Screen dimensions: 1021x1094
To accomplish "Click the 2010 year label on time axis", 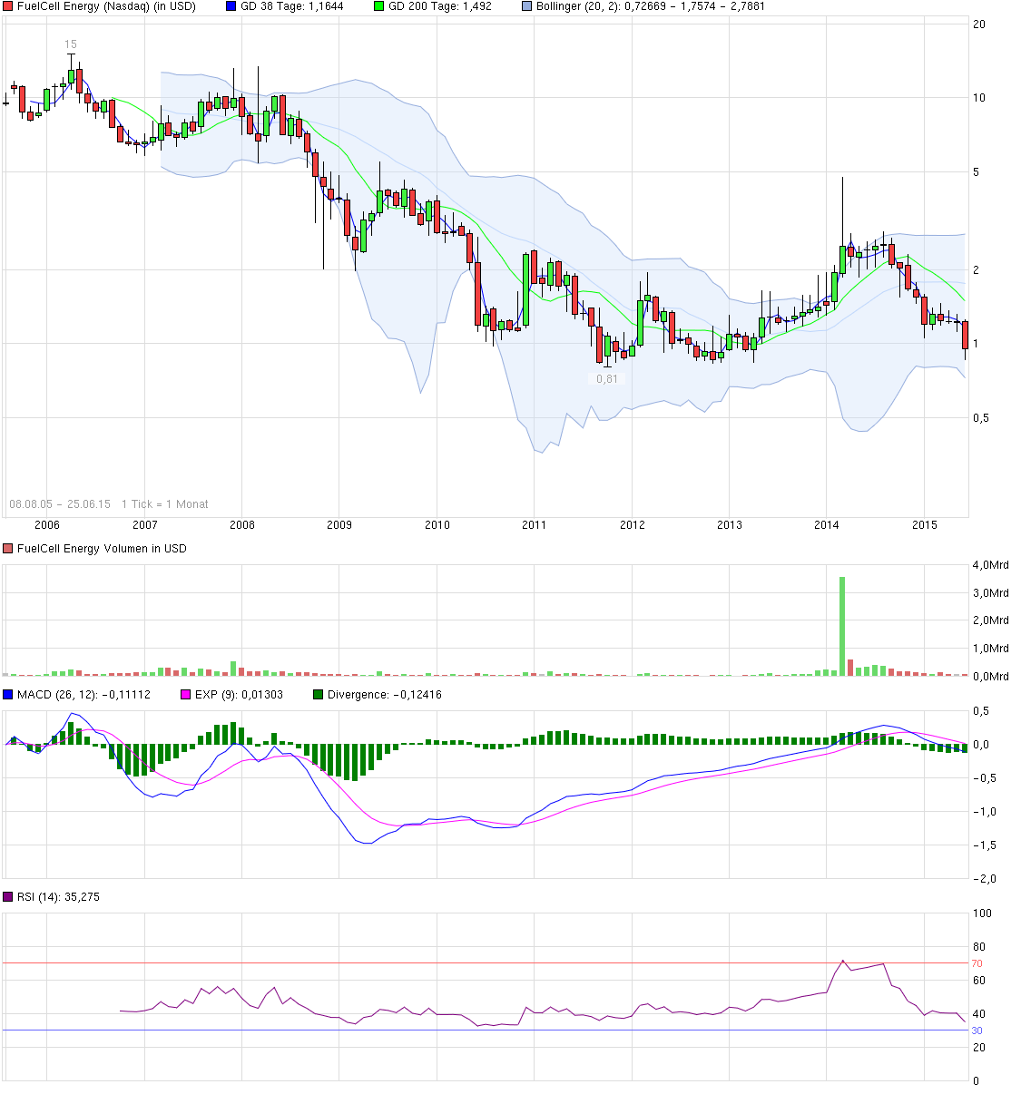I will click(437, 525).
